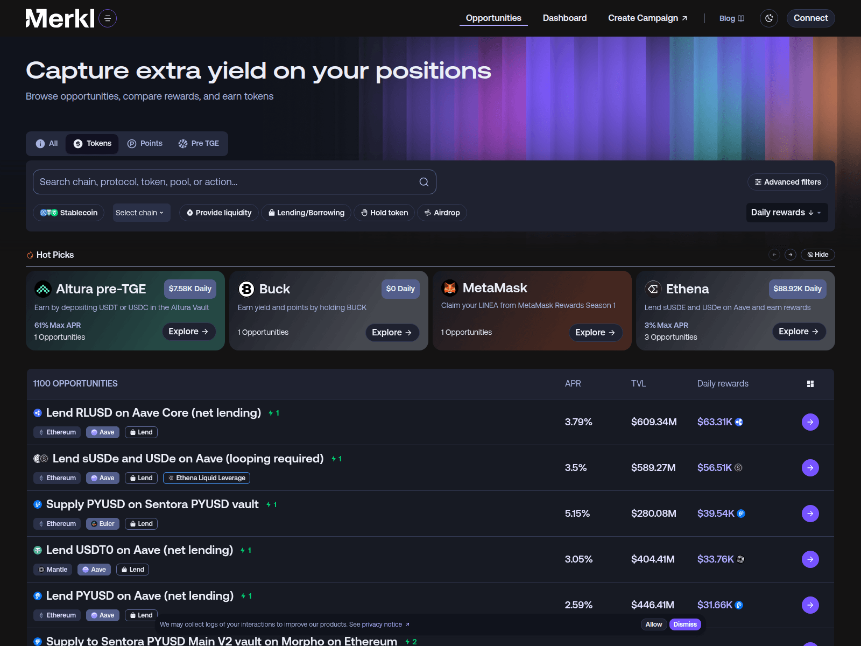Open Create Campaign link
861x646 pixels.
pos(647,18)
